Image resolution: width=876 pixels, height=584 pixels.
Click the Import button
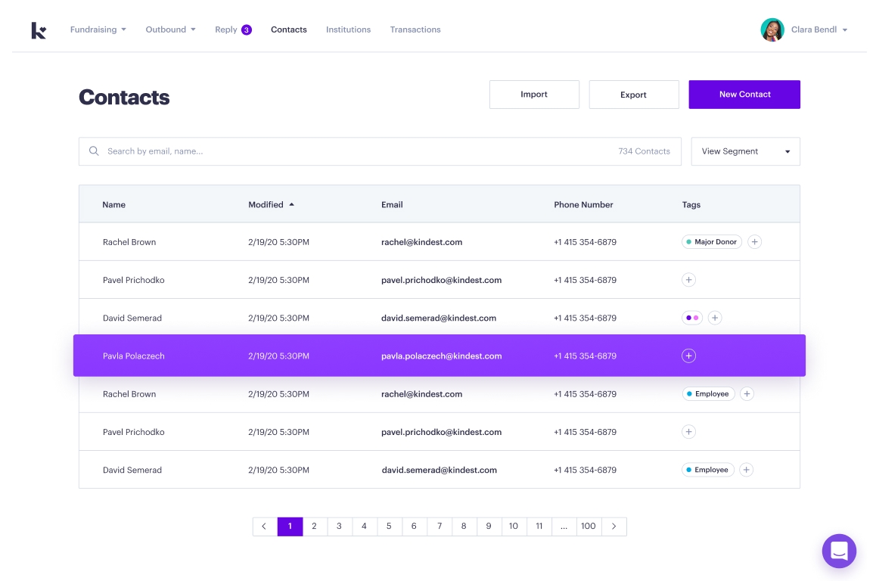pos(533,95)
